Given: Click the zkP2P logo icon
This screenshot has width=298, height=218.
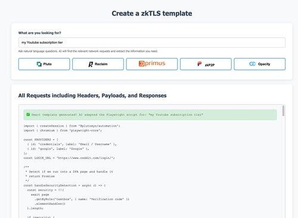Looking at the screenshot, I should 199,64.
